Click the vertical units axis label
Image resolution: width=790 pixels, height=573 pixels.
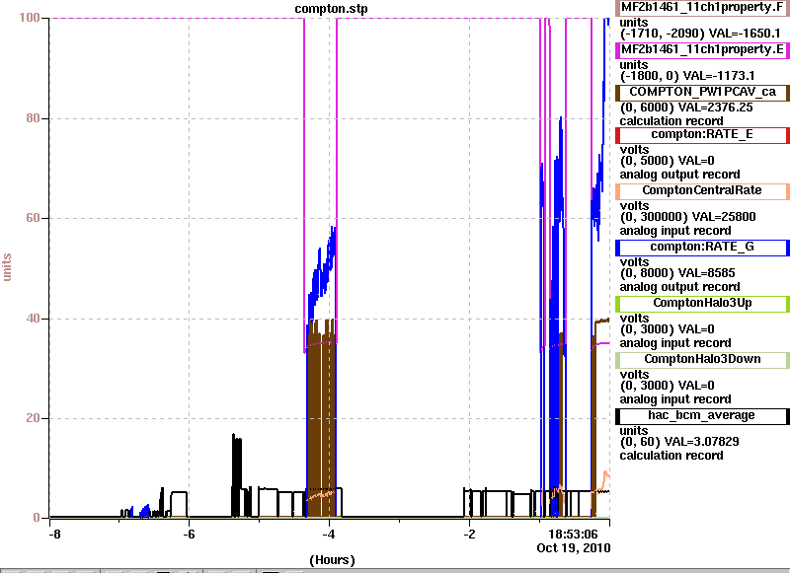(7, 267)
